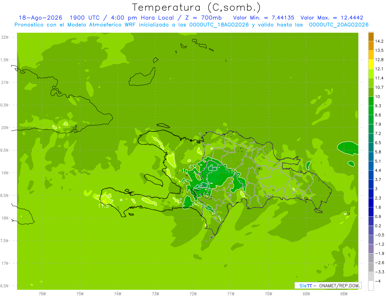Pick the orange swatch between 13.5 and 14.2

371,46
